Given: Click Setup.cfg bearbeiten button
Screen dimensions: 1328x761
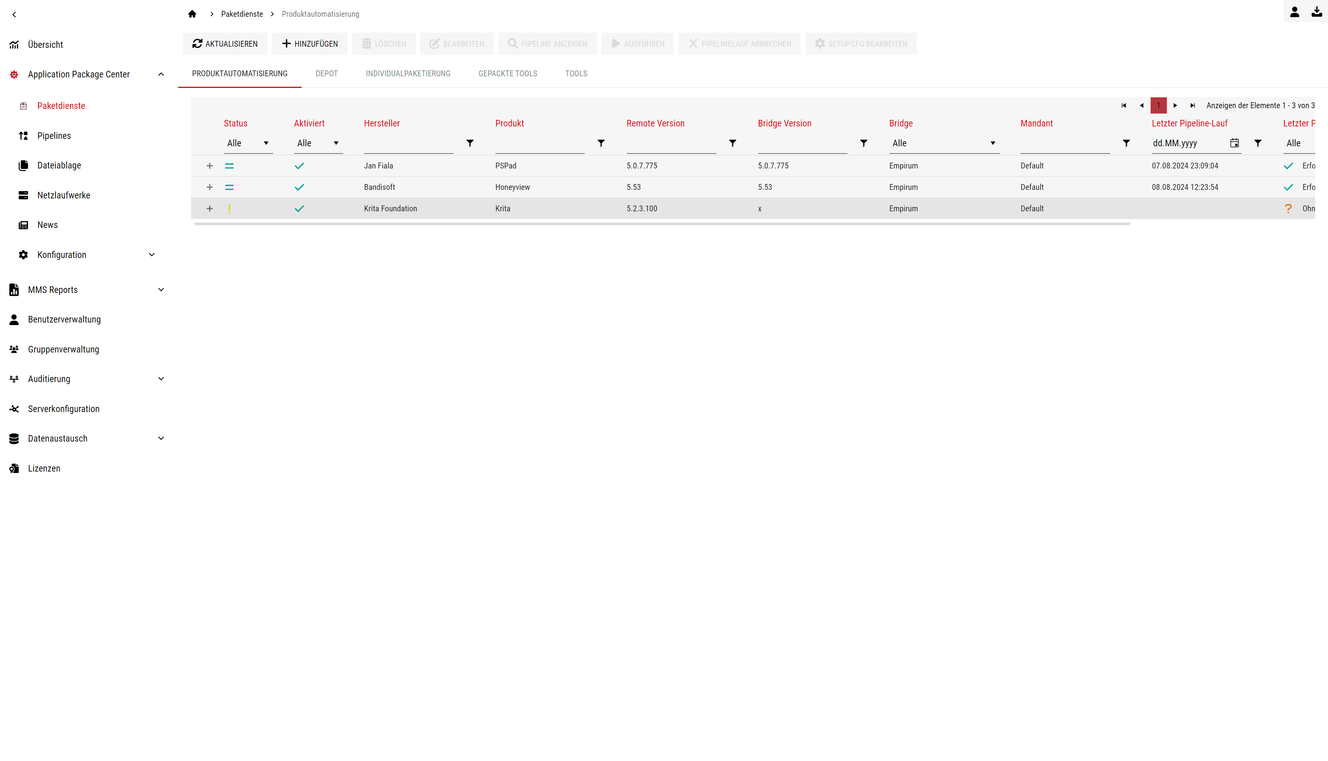Looking at the screenshot, I should 861,44.
